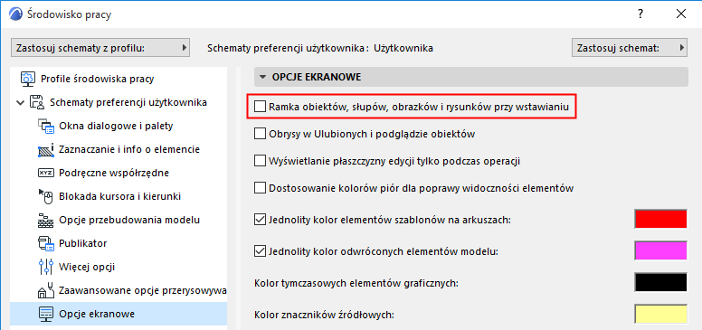Click the question mark help button

640,14
